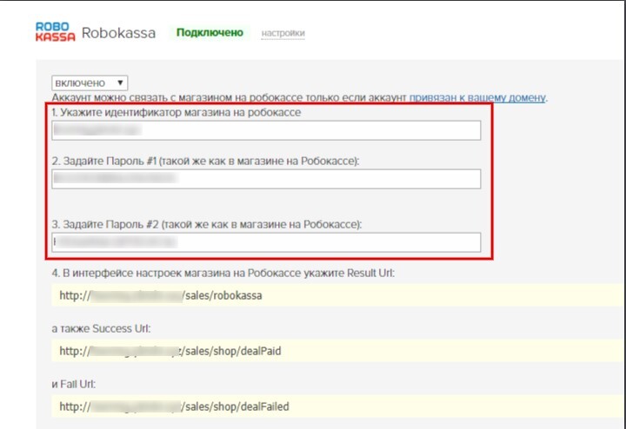Click the 'а также Success Url:' label
The image size is (626, 429).
click(101, 328)
